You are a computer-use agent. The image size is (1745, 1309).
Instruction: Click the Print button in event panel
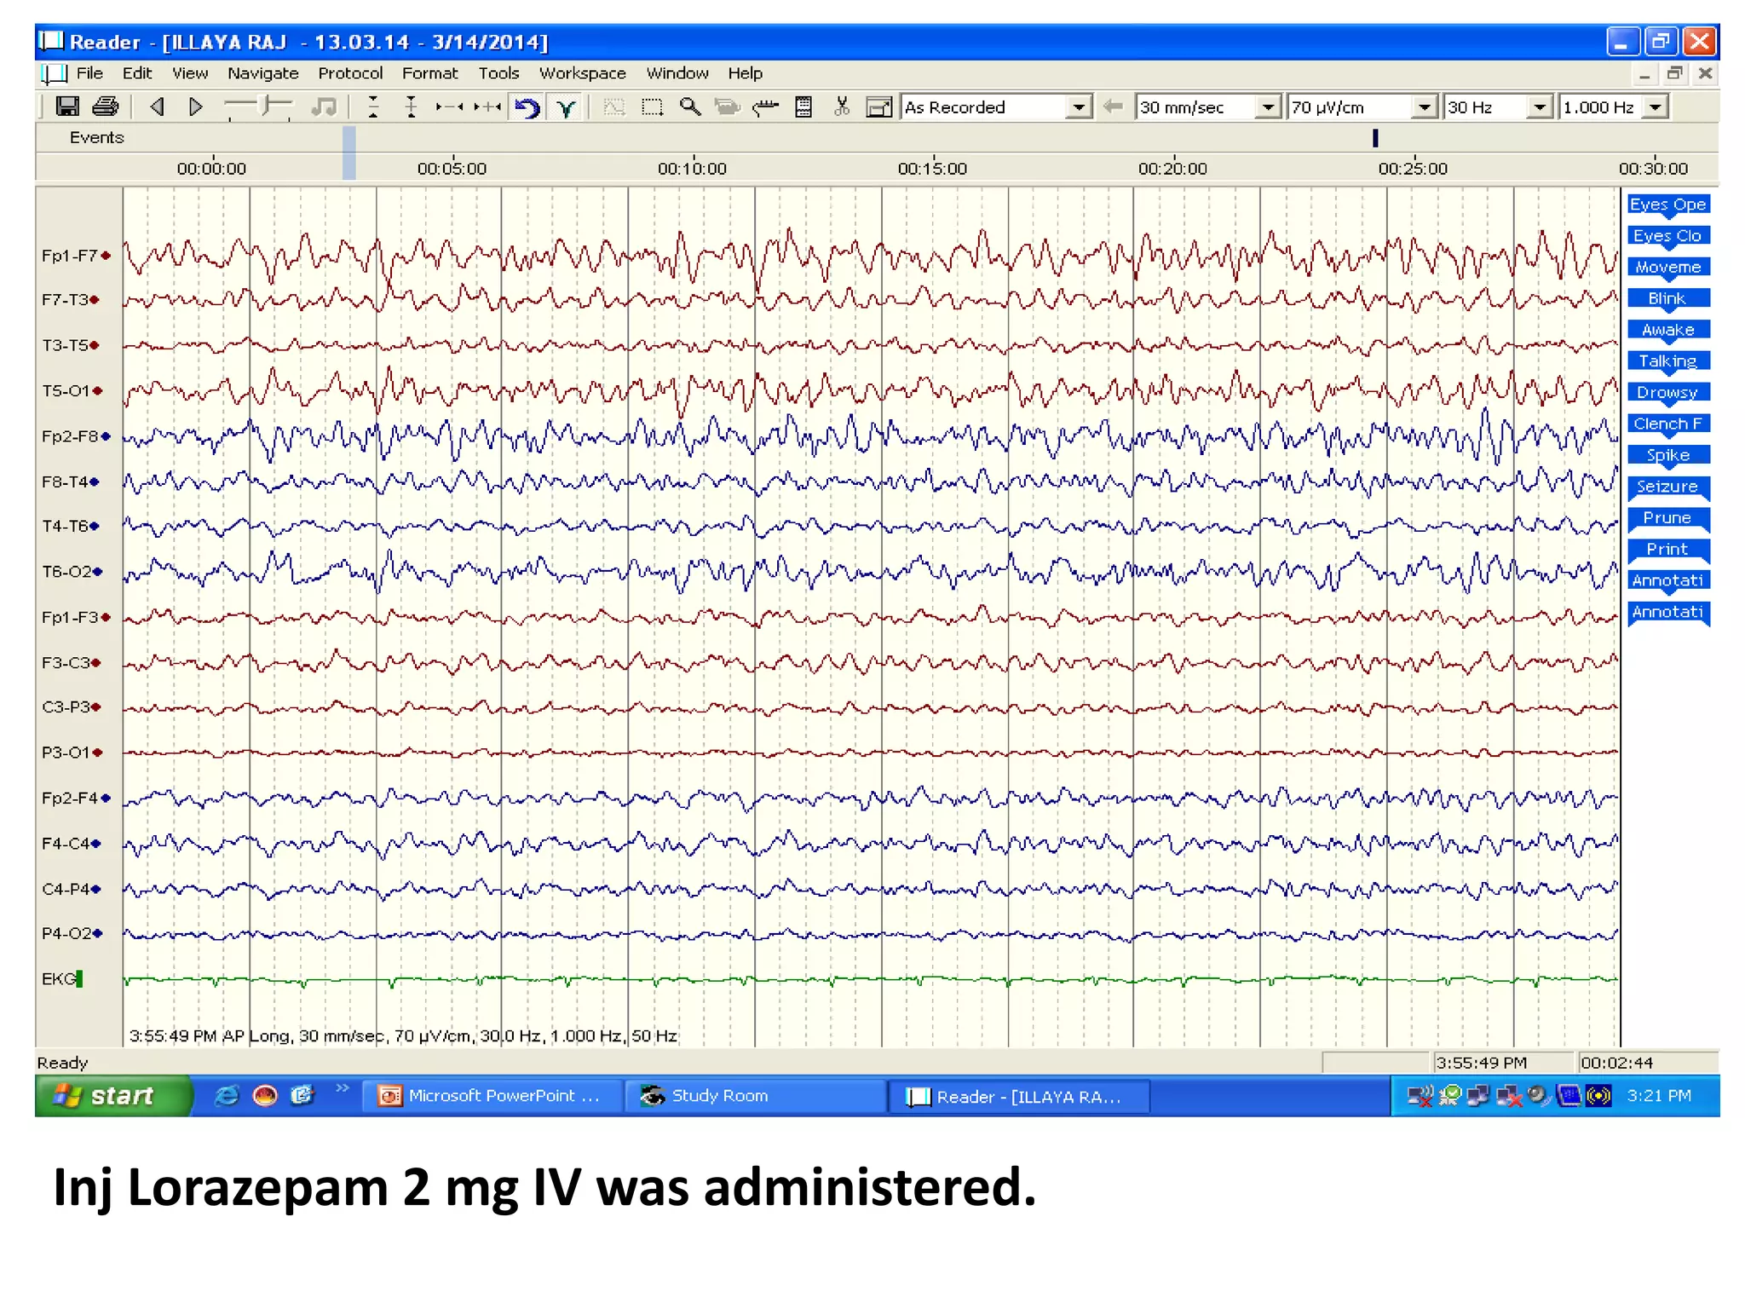pyautogui.click(x=1667, y=550)
